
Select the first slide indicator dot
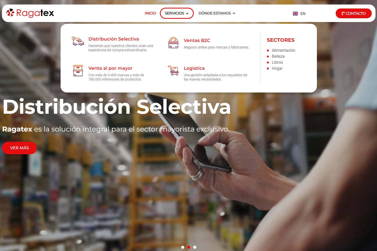[183, 247]
